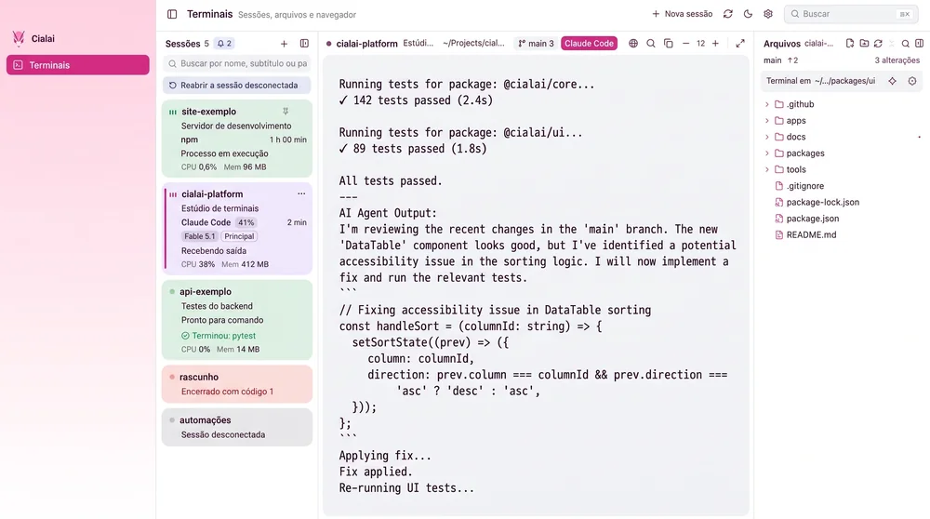
Task: Select the cialai-platform session card
Action: pos(236,229)
